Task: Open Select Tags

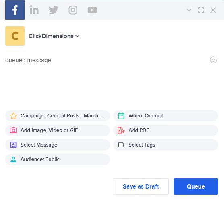Action: point(166,145)
